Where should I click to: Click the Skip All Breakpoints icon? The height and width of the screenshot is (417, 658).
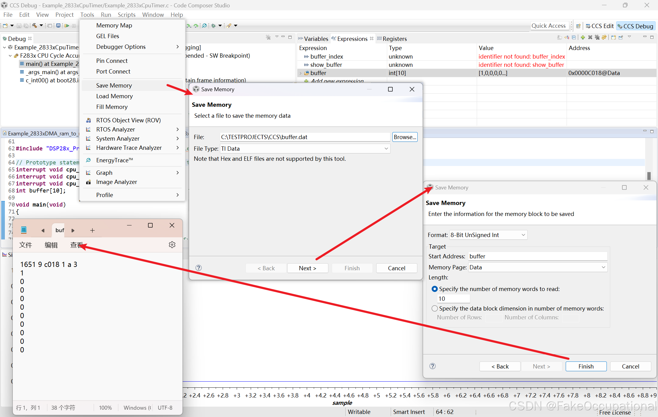coord(204,26)
